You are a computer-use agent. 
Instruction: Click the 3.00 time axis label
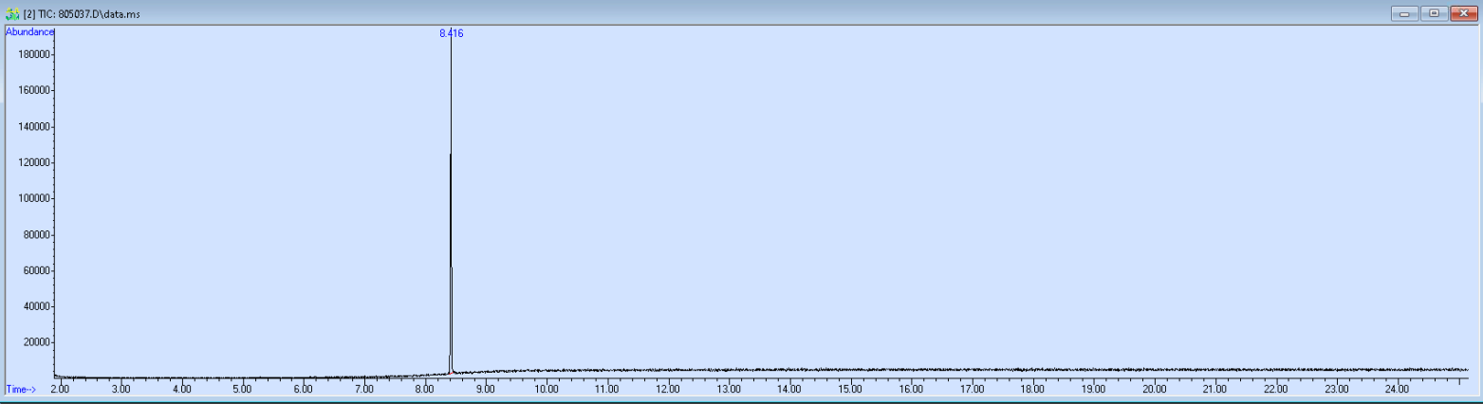coord(120,389)
